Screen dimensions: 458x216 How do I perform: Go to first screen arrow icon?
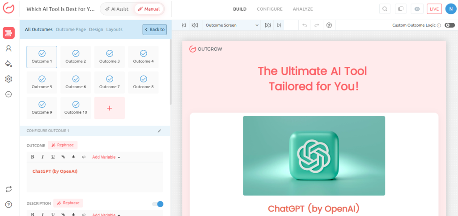pos(184,25)
